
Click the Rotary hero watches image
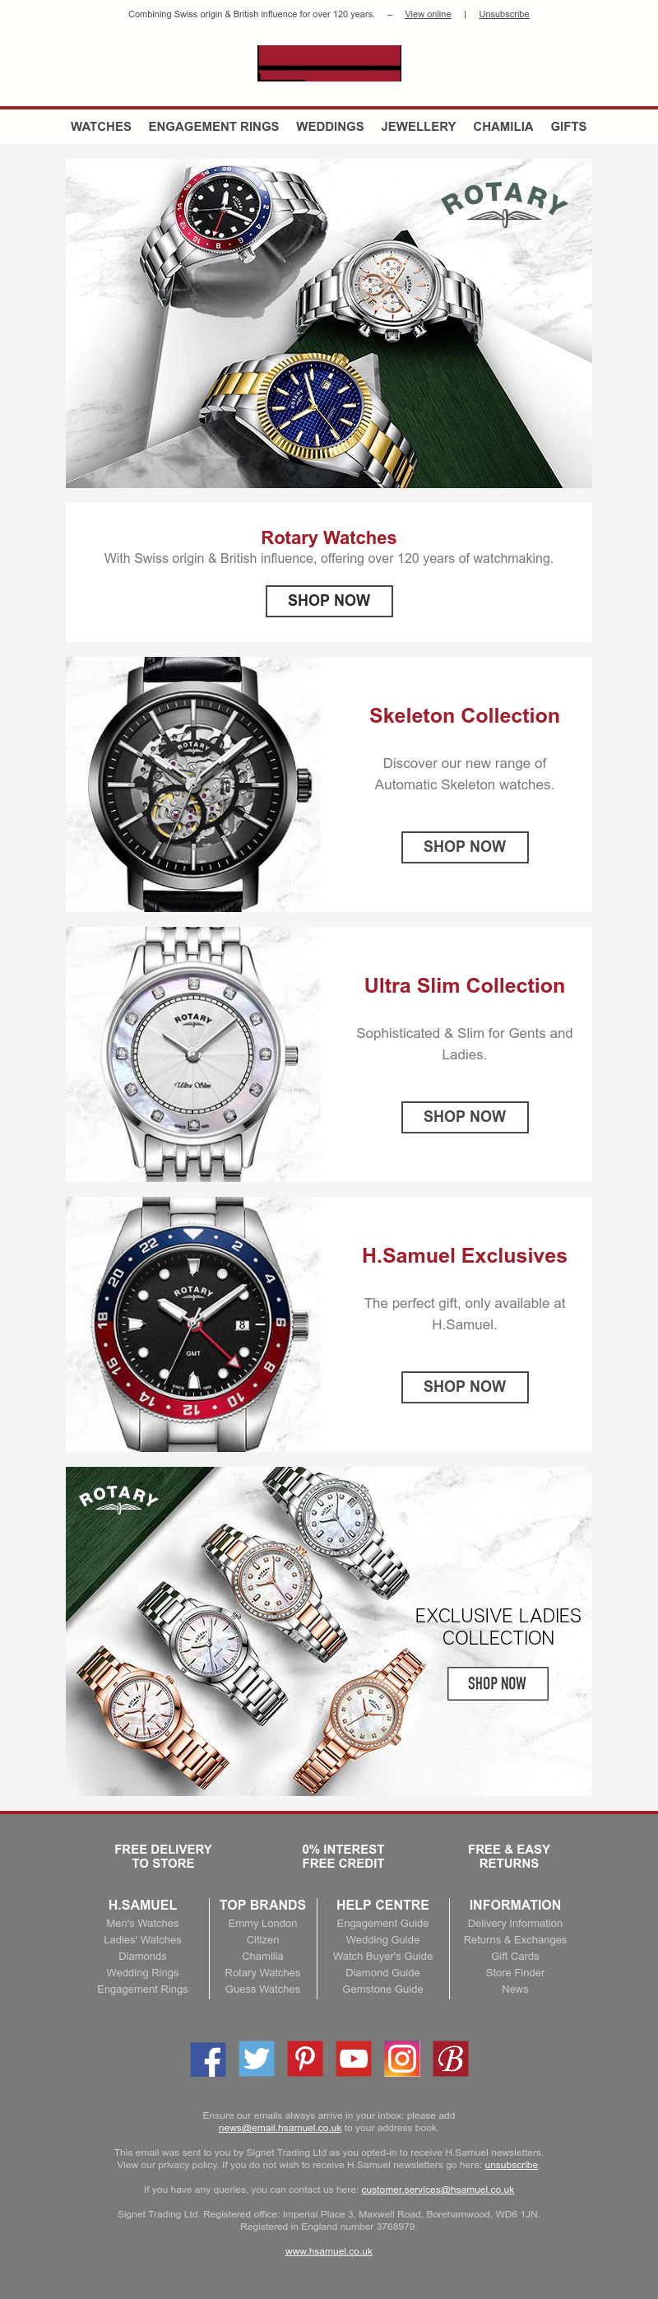329,323
